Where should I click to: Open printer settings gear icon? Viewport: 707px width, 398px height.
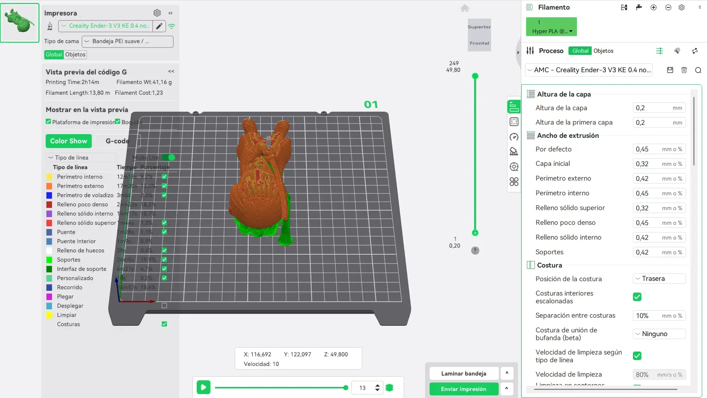tap(157, 13)
